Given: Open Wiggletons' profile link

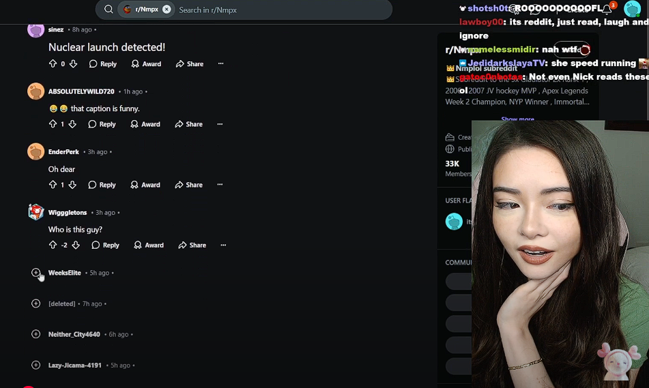Looking at the screenshot, I should point(68,213).
